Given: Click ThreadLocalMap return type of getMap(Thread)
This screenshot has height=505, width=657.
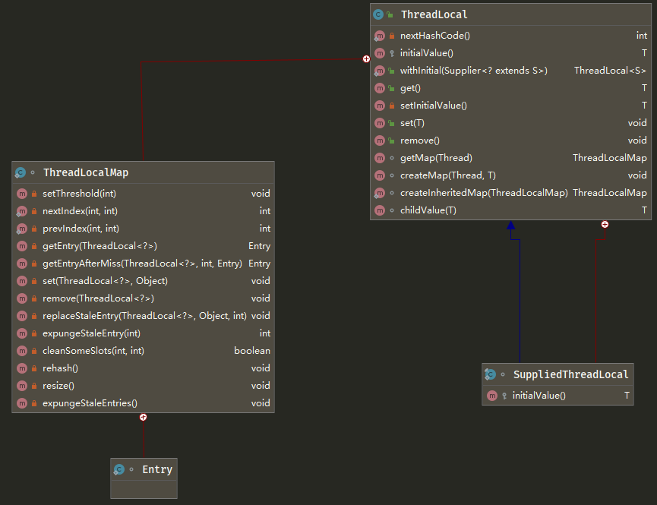Looking at the screenshot, I should (x=610, y=158).
